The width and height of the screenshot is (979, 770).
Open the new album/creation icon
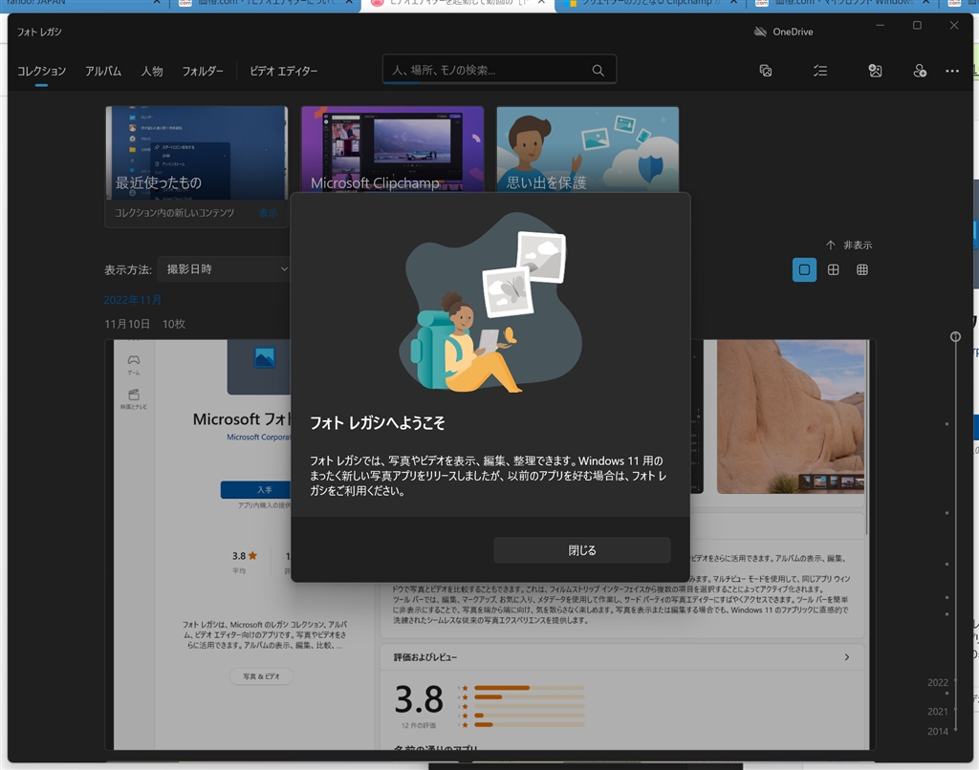pyautogui.click(x=766, y=71)
